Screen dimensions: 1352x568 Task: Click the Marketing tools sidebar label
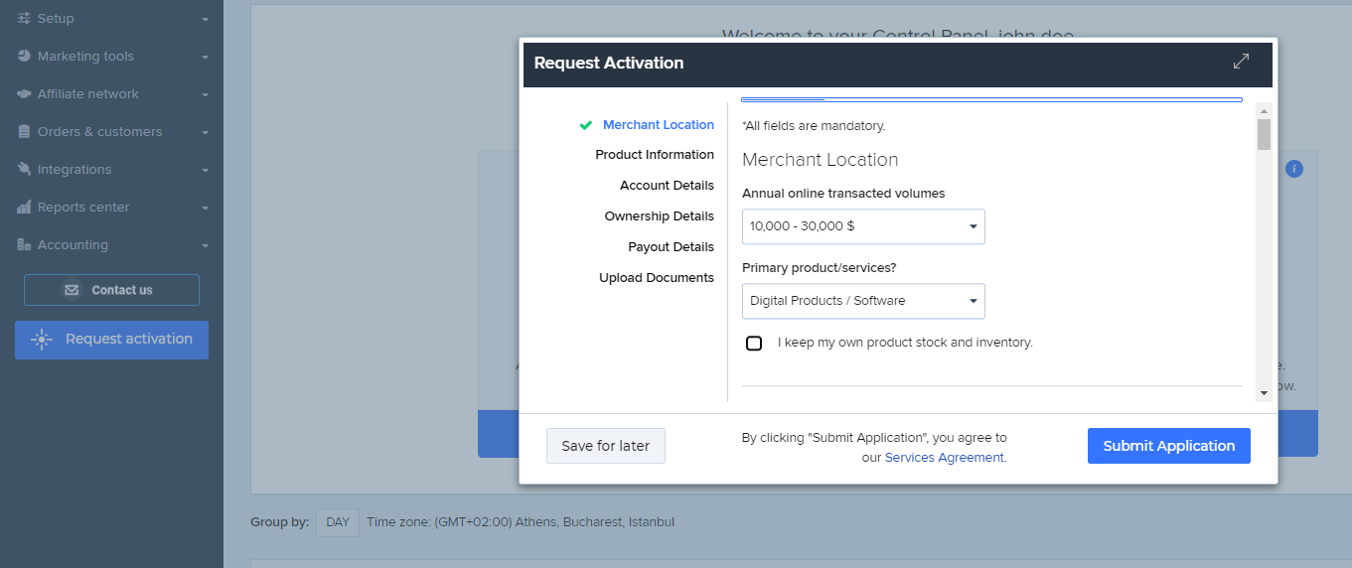[85, 57]
